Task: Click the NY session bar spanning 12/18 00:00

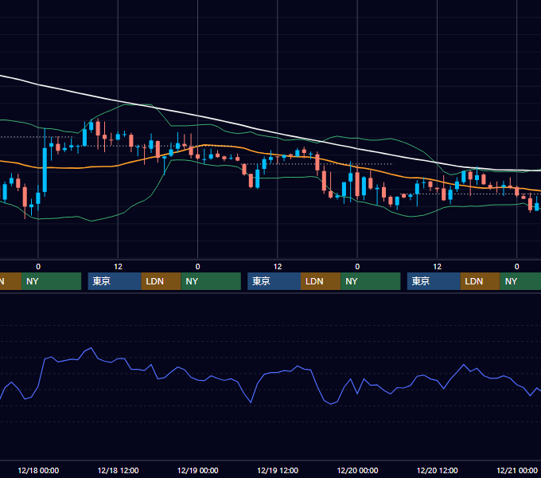Action: pyautogui.click(x=51, y=281)
